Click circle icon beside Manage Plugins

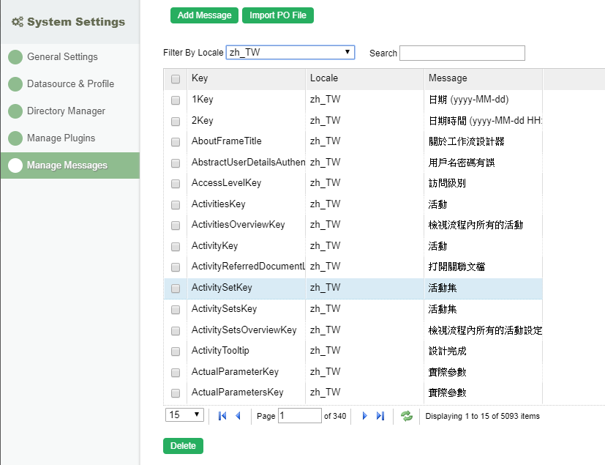pos(15,138)
